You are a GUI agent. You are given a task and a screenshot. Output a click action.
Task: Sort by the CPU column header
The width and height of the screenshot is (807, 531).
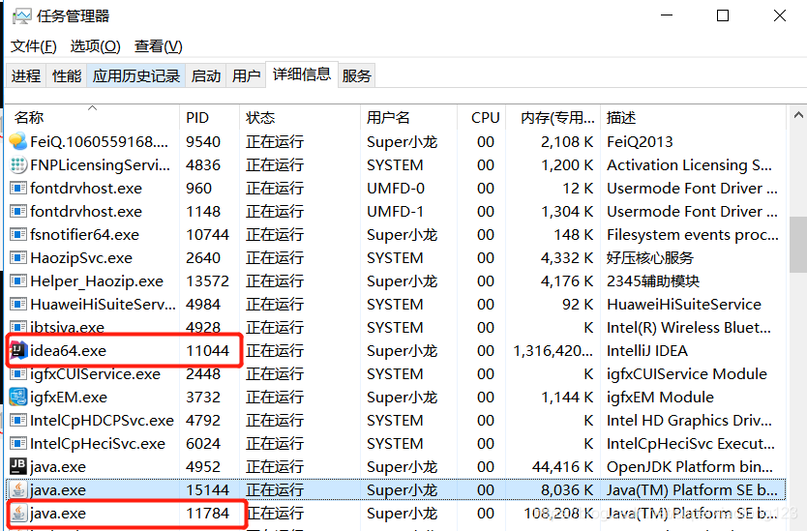pyautogui.click(x=481, y=117)
